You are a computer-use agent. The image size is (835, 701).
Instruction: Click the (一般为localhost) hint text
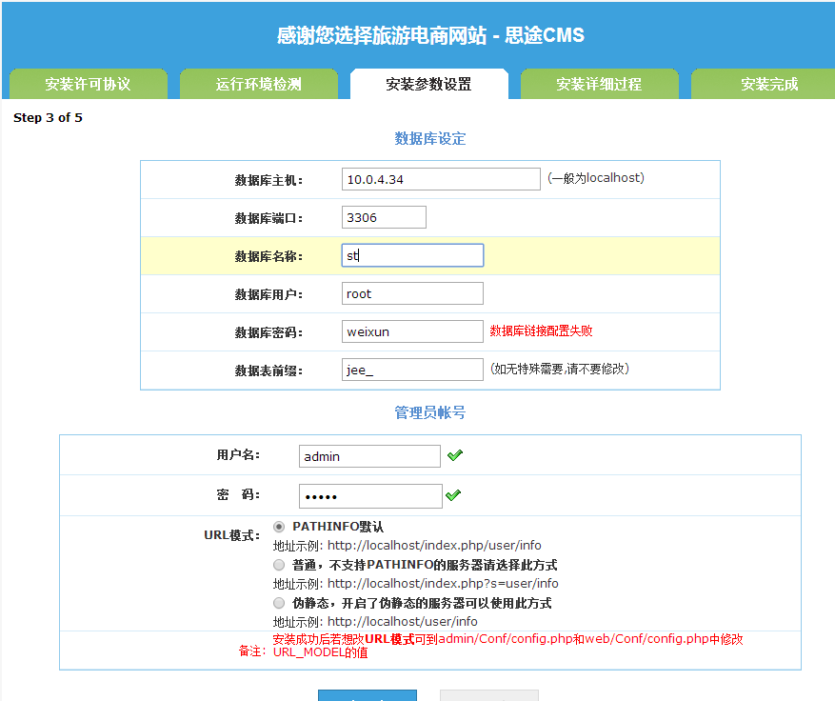pos(596,178)
